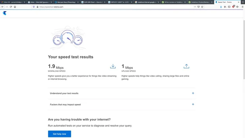Click the page vertical scrollbar
245x138 pixels.
click(244, 50)
